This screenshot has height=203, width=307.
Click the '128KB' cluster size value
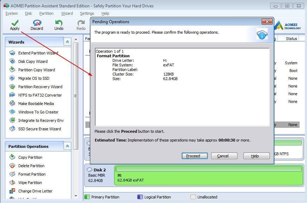[169, 74]
